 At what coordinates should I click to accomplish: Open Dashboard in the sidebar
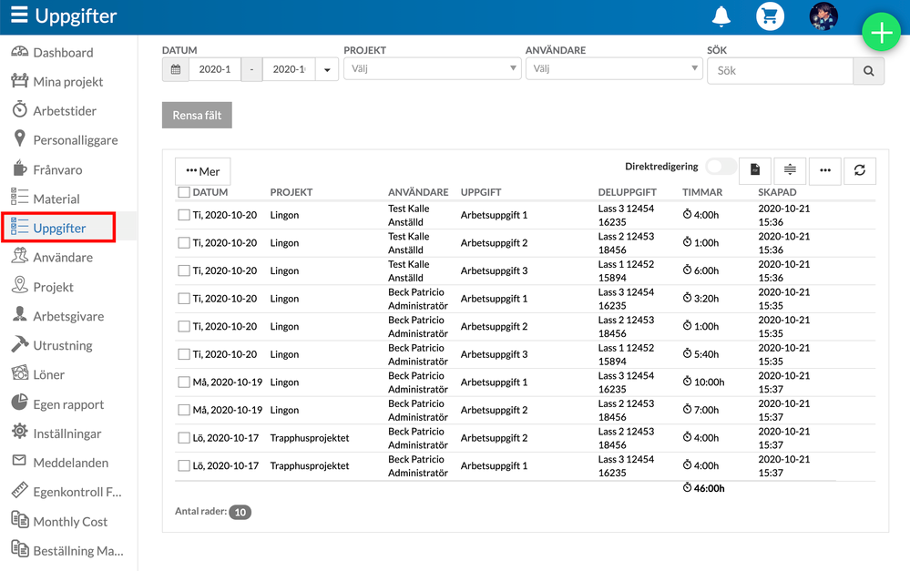coord(63,53)
